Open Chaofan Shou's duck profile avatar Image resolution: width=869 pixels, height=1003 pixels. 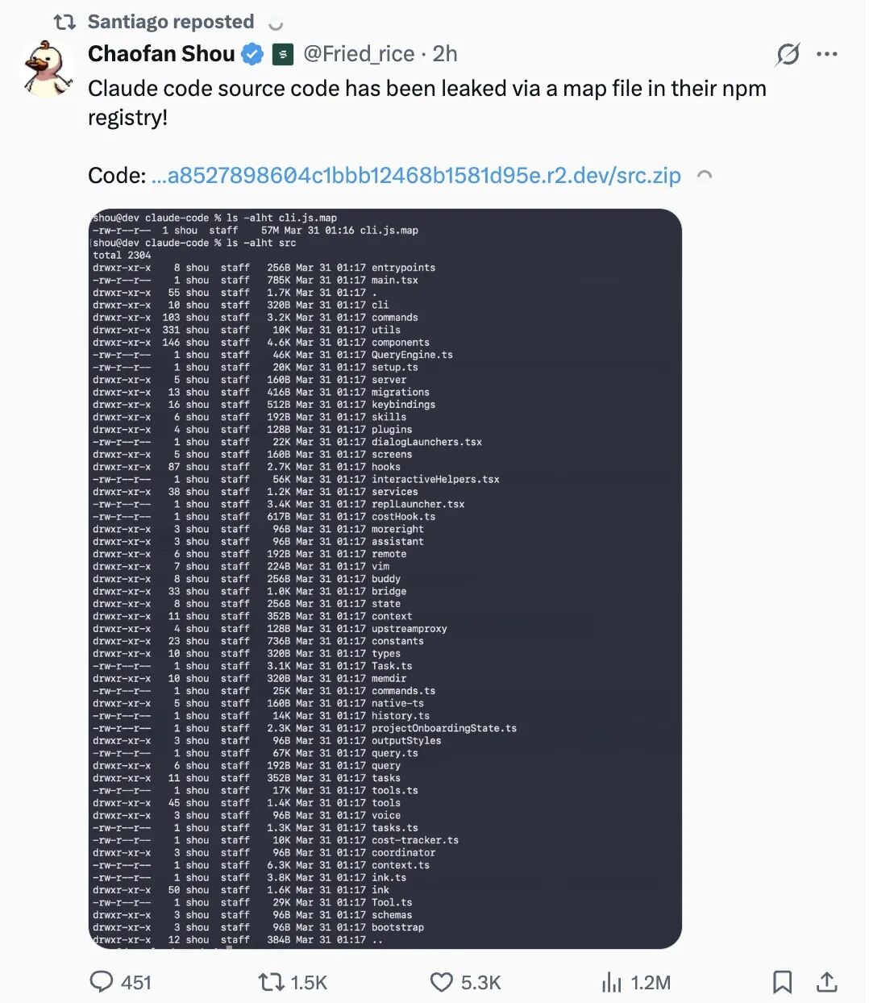click(x=48, y=69)
